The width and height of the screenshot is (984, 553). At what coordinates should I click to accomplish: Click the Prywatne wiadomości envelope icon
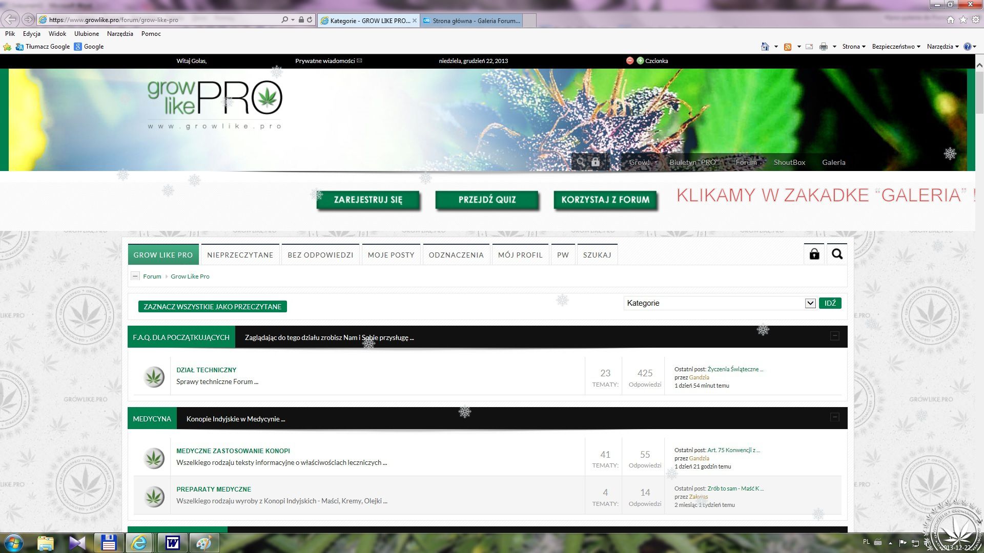click(359, 60)
